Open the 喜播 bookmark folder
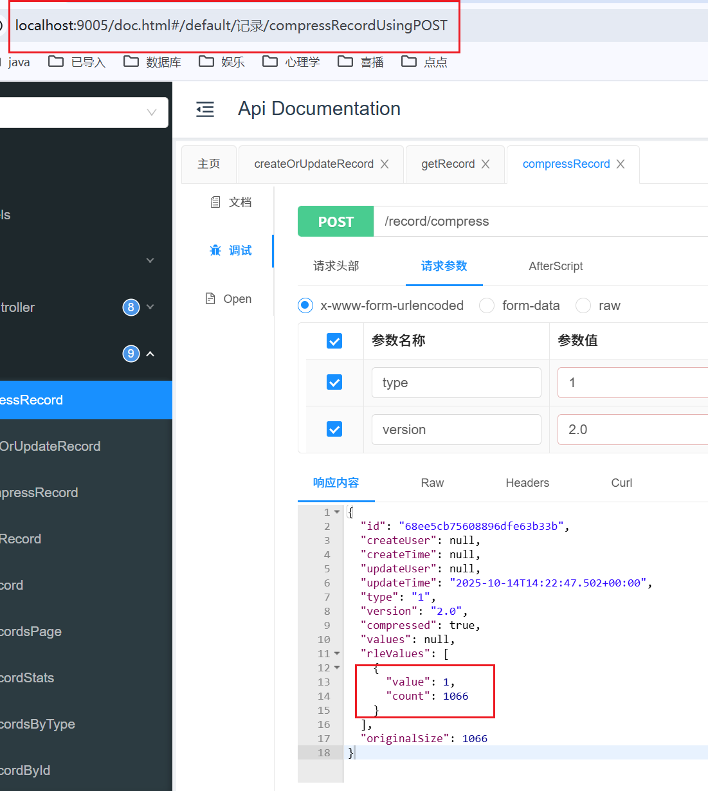 (x=361, y=62)
